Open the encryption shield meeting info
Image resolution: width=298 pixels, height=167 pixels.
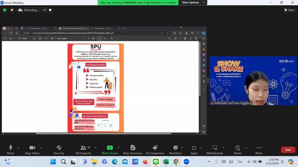pyautogui.click(x=5, y=10)
